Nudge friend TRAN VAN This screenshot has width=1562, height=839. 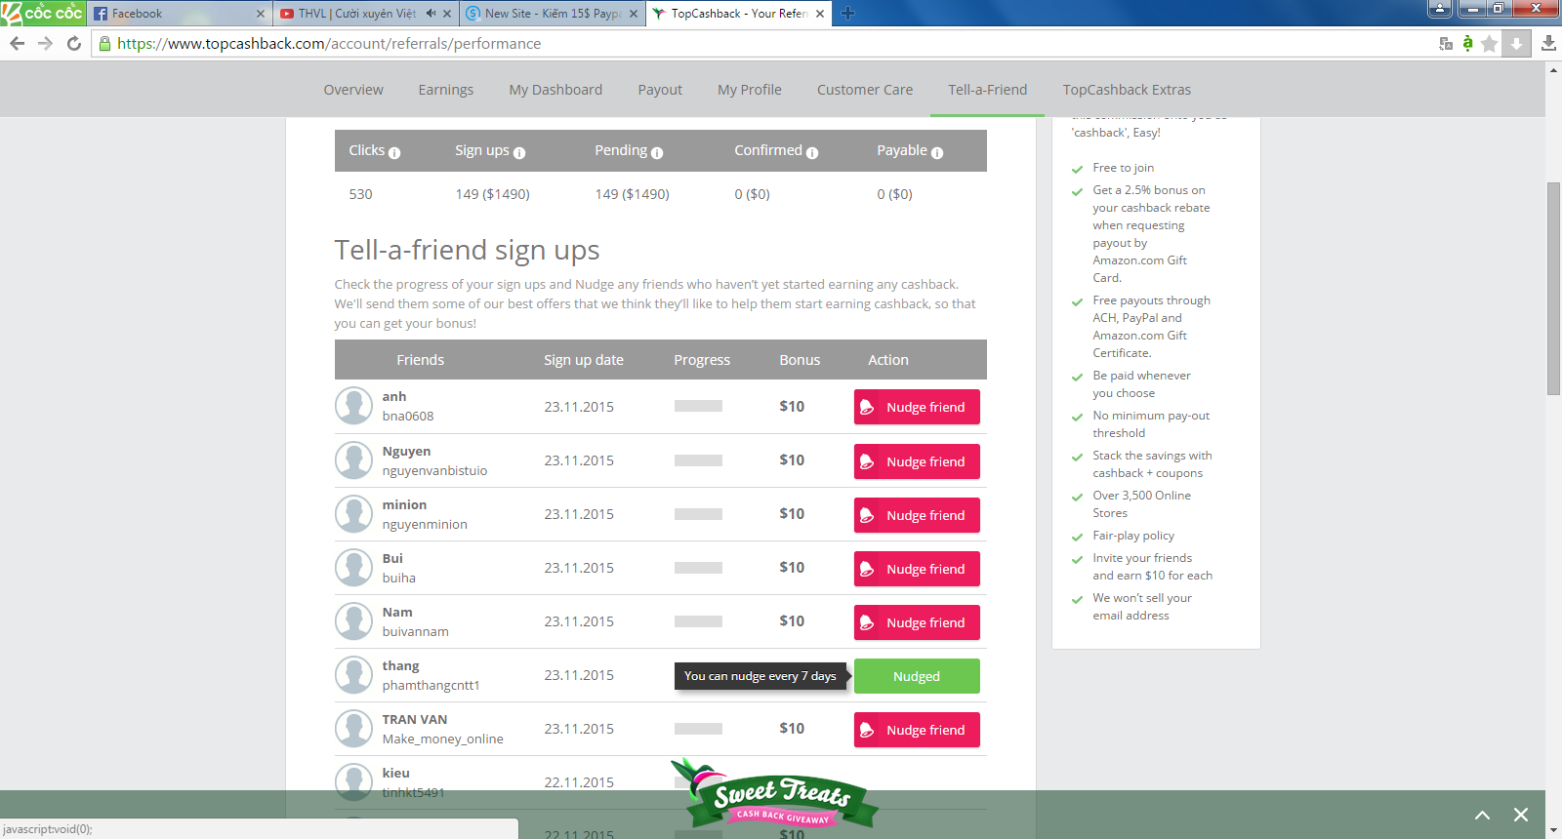click(917, 730)
